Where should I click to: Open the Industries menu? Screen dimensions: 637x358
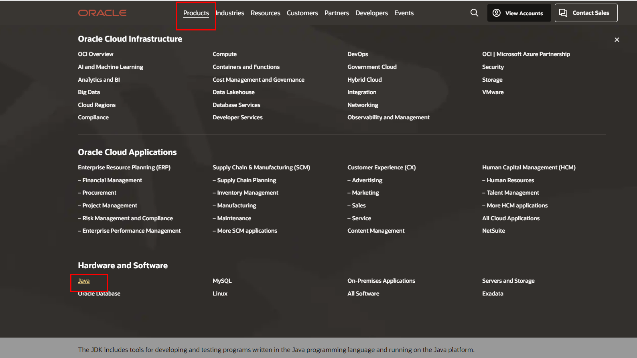(230, 13)
